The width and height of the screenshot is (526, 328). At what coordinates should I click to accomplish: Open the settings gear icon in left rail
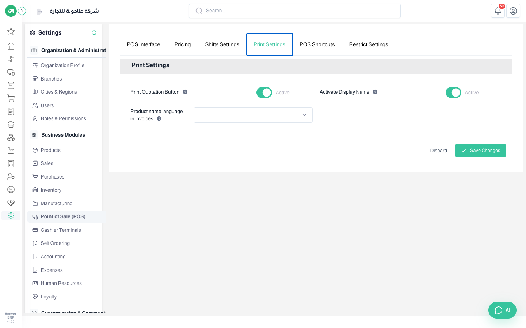coord(11,216)
